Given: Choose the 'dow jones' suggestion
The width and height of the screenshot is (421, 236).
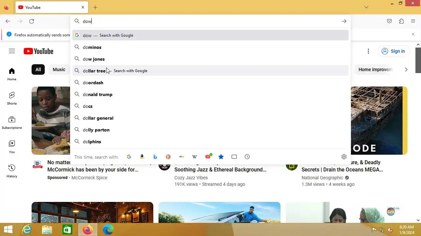Looking at the screenshot, I should (210, 59).
